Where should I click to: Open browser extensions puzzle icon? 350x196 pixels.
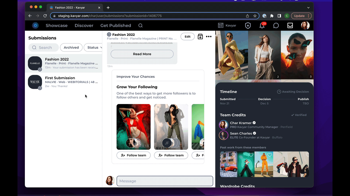[272, 16]
